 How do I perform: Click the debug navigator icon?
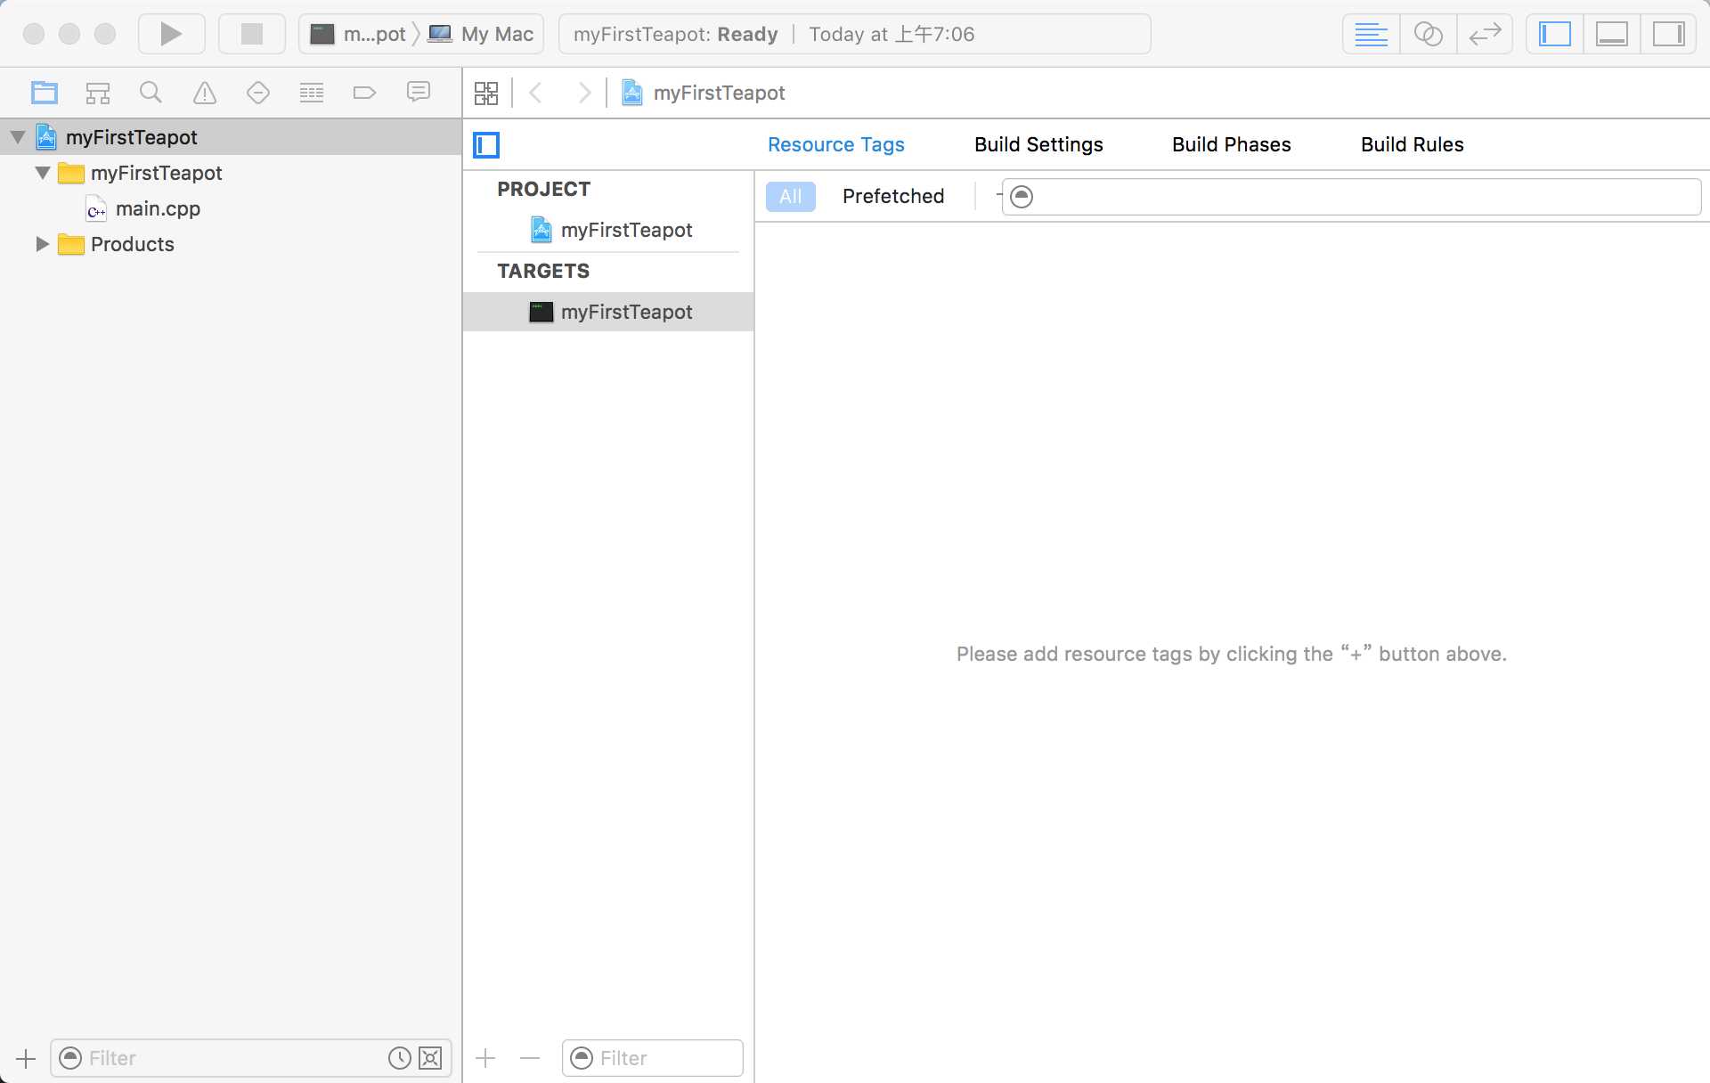310,91
